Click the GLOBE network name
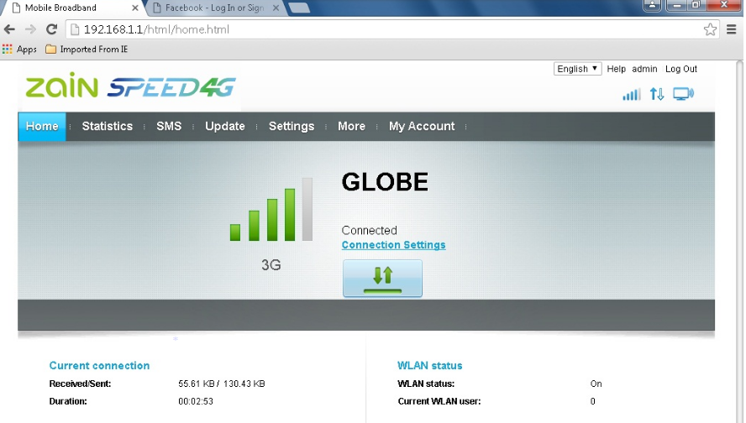Image resolution: width=746 pixels, height=423 pixels. 385,182
